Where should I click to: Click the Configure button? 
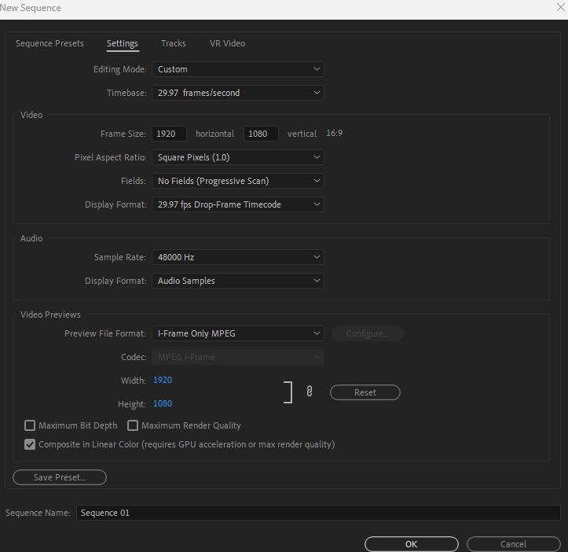click(368, 333)
